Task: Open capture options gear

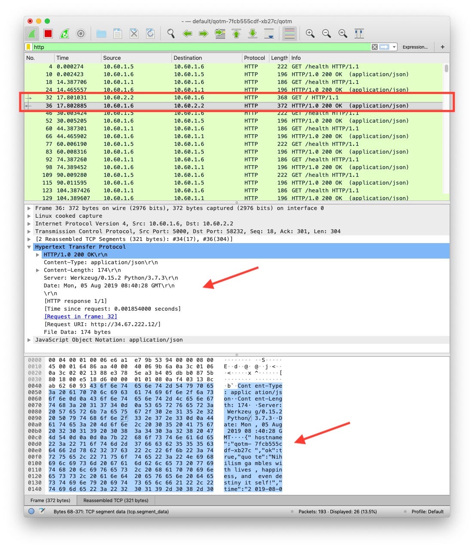Action: point(81,34)
